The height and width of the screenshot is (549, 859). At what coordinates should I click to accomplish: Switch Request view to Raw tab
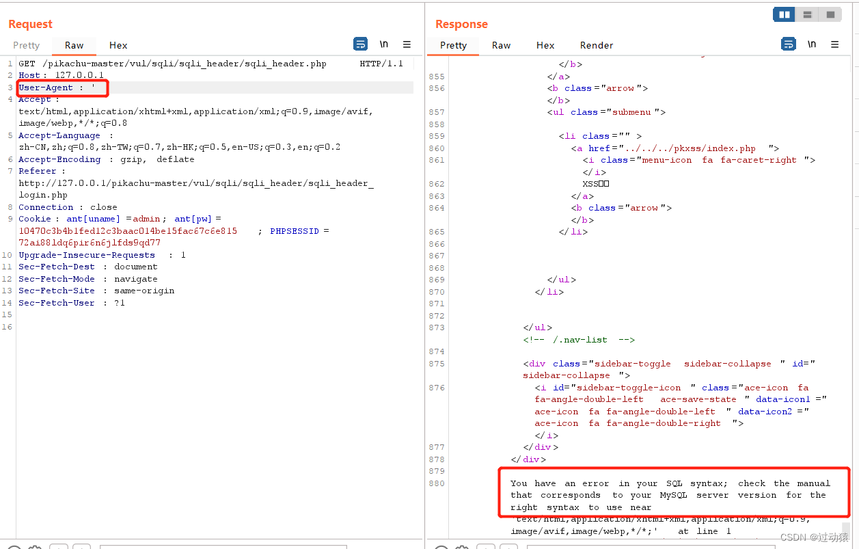click(x=74, y=45)
